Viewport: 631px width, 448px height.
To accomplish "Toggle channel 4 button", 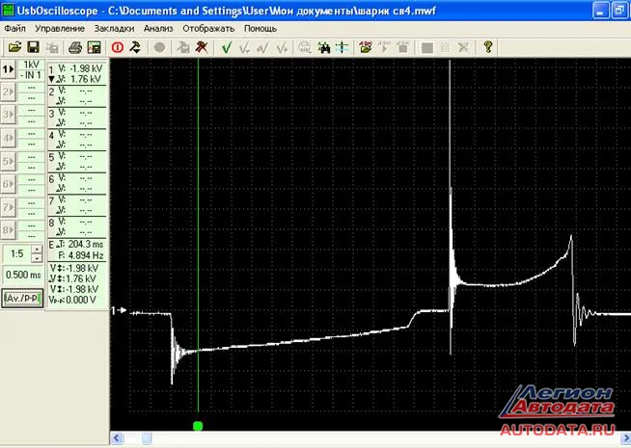I will point(8,138).
